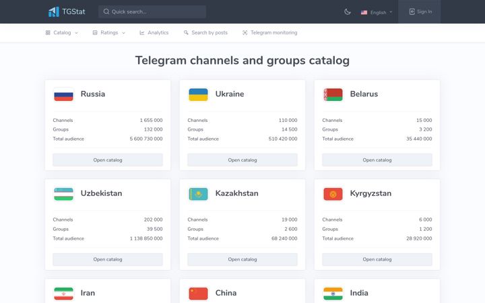The width and height of the screenshot is (485, 303).
Task: Open Search by posts
Action: (205, 32)
